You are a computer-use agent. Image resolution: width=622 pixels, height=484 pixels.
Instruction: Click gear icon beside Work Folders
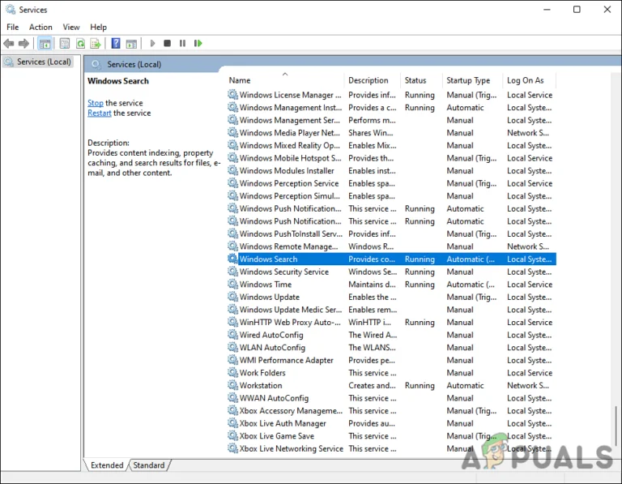point(232,372)
